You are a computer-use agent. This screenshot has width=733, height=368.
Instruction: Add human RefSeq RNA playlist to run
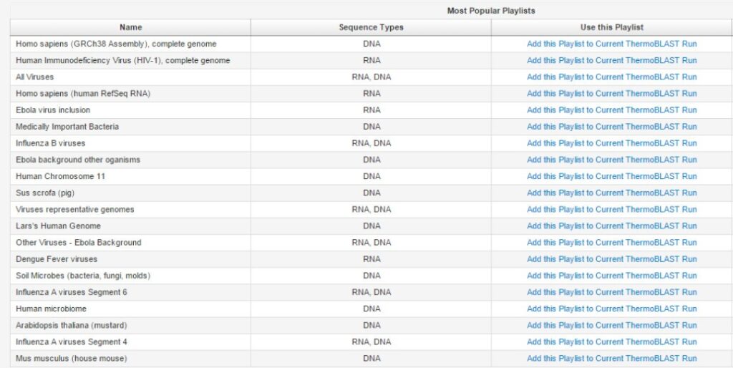pyautogui.click(x=611, y=94)
